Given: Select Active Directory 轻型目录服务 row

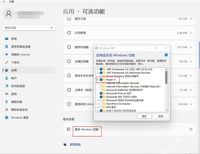Looking at the screenshot, I should [x=122, y=76].
